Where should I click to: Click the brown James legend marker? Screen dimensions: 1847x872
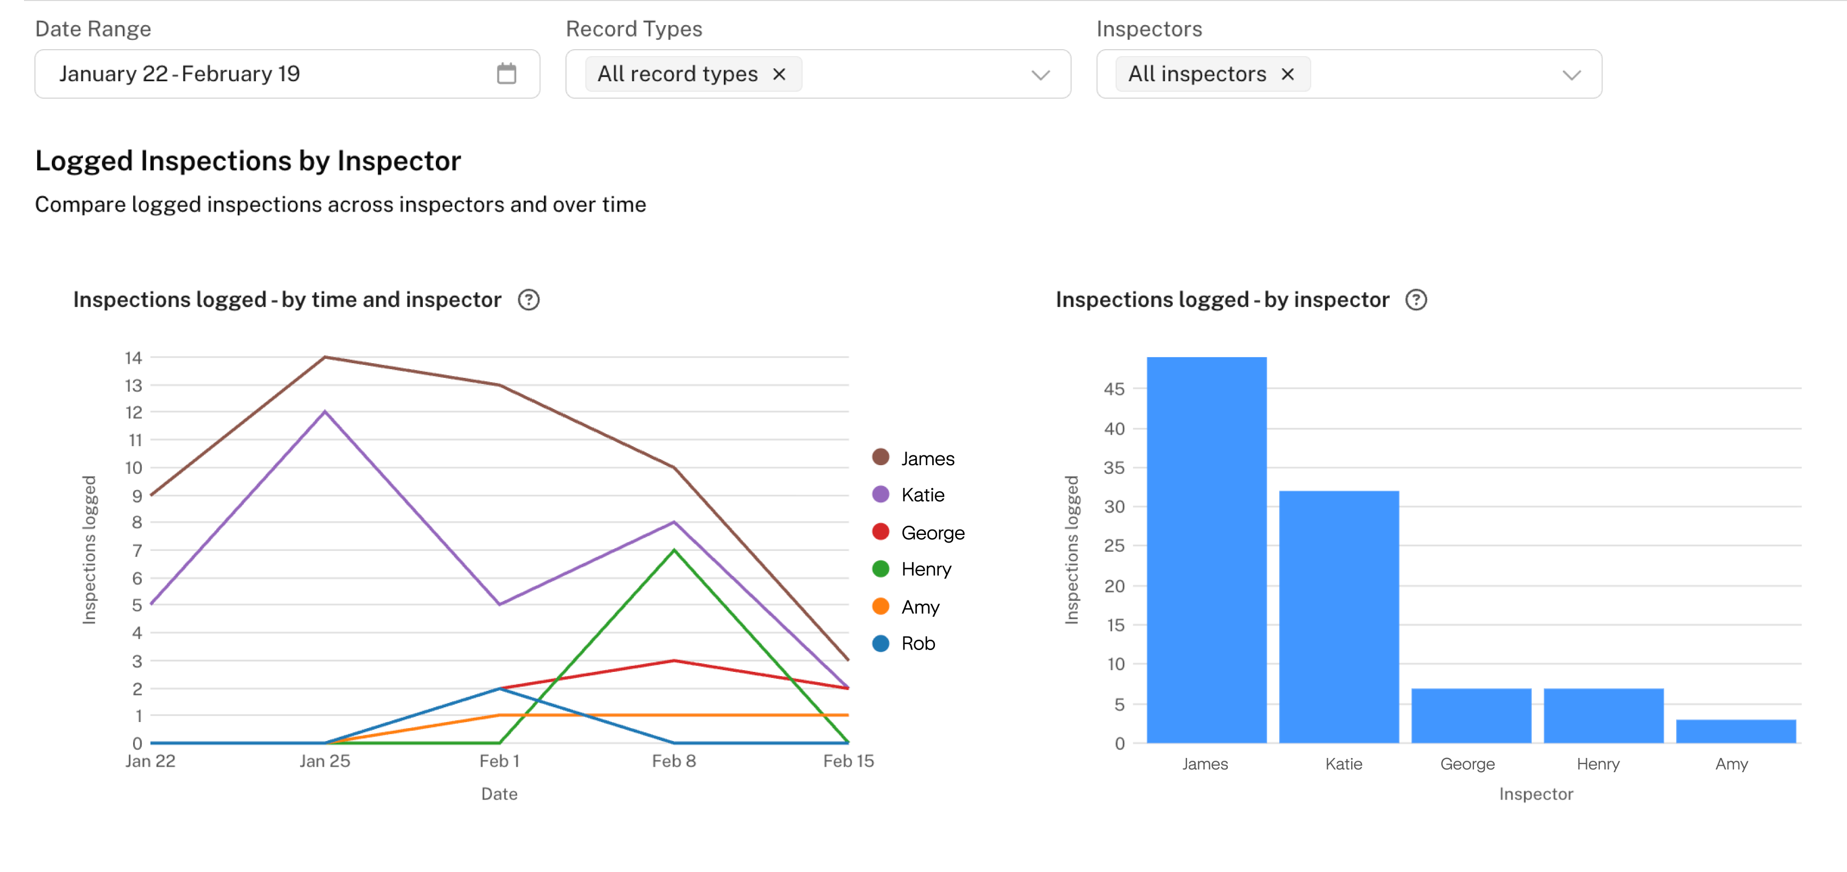[x=881, y=457]
